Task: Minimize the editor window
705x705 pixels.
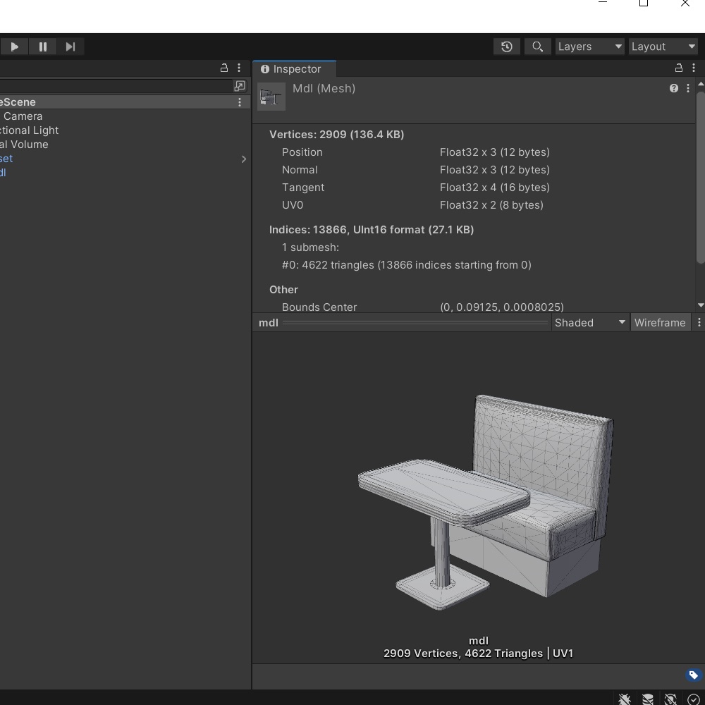Action: pyautogui.click(x=603, y=3)
